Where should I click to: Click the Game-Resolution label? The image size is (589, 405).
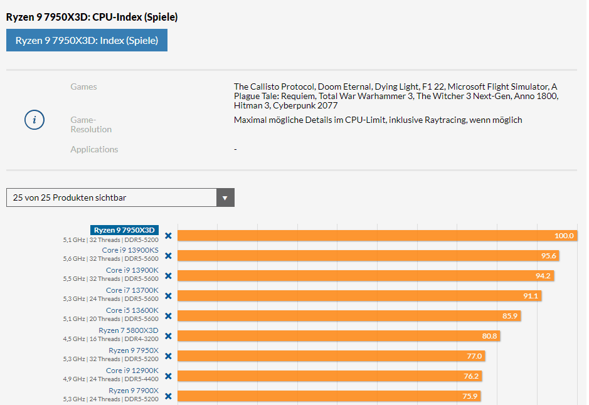click(x=91, y=125)
